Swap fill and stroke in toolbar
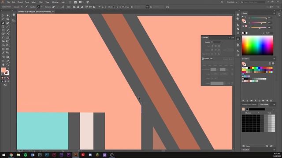 [x=8, y=69]
